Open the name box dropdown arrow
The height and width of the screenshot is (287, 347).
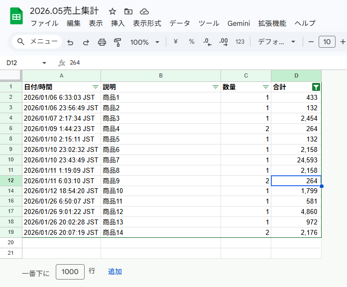44,63
